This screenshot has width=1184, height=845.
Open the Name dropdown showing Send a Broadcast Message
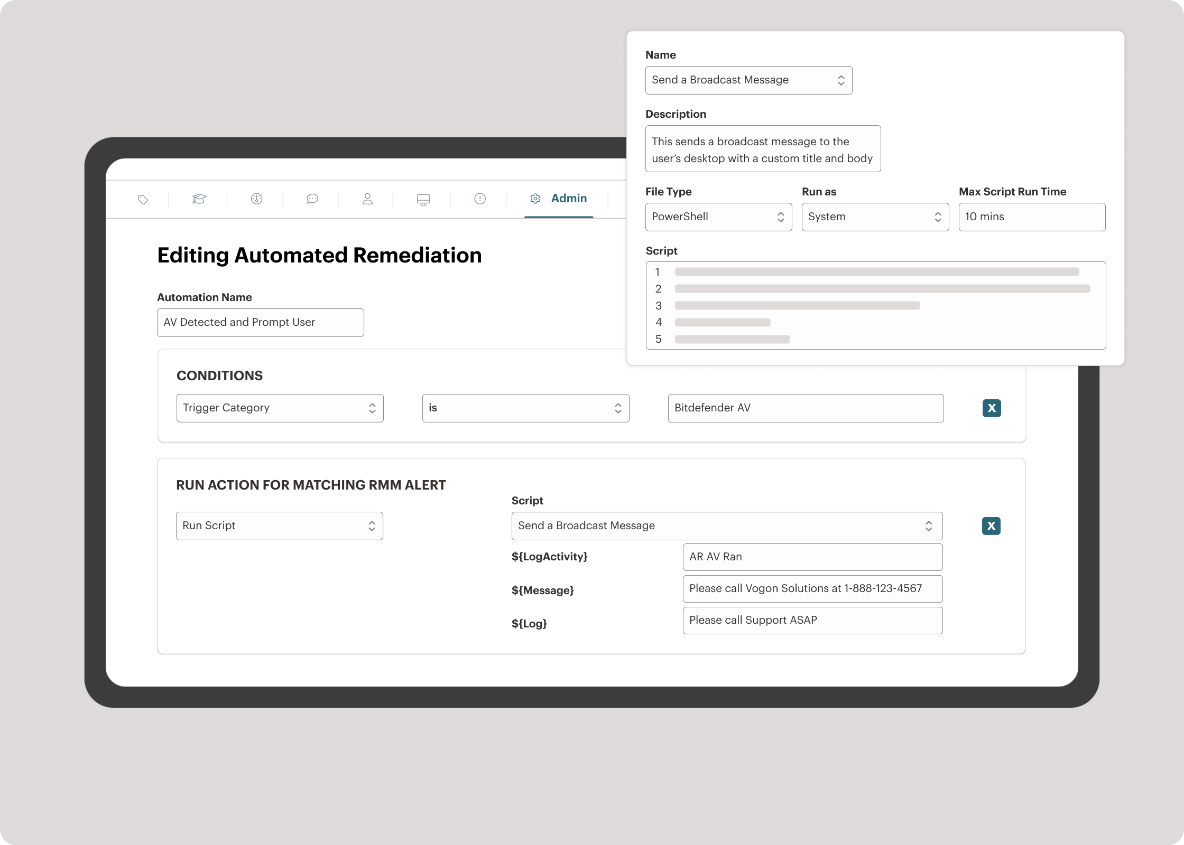point(748,80)
